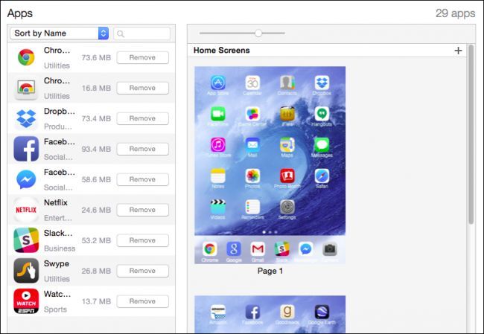Click Mail icon on Page 1 home screen

point(252,144)
